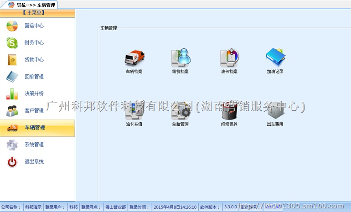Screen dimensions: 351x212
Task: Click the 登录用户： status bar label
Action: tap(55, 207)
